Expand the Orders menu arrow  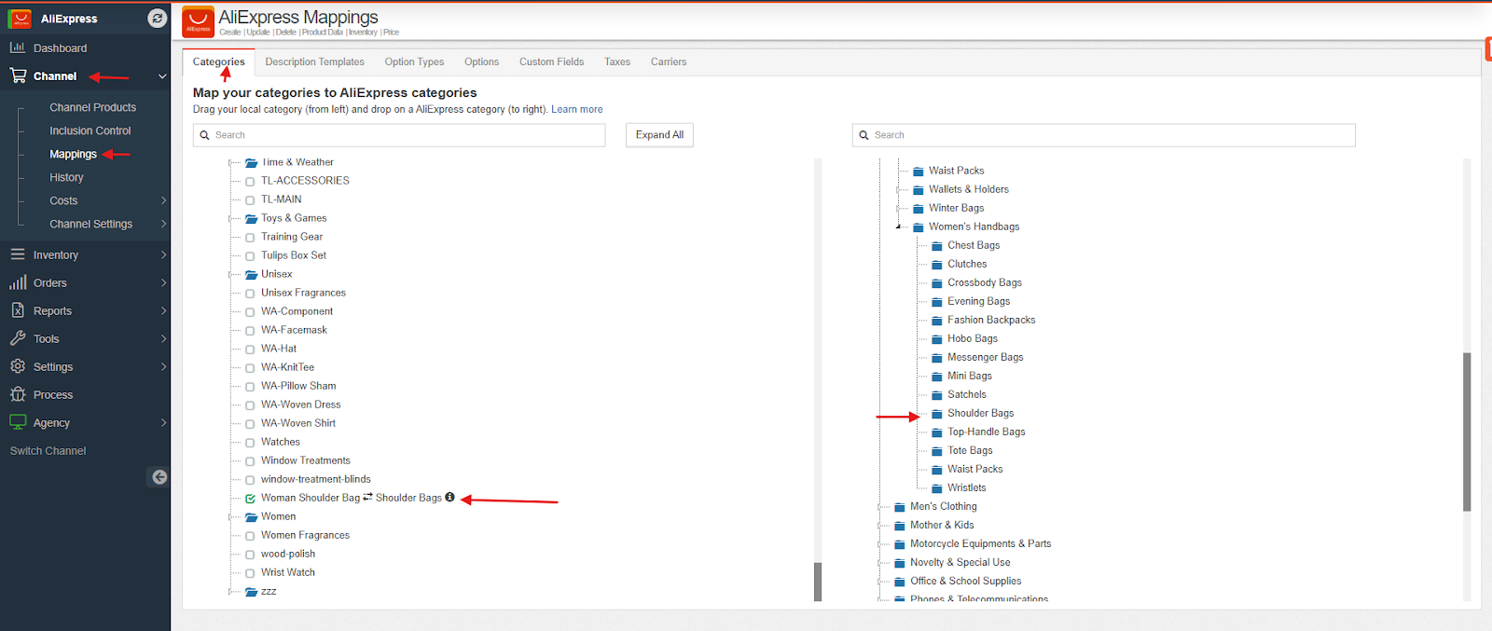[163, 282]
